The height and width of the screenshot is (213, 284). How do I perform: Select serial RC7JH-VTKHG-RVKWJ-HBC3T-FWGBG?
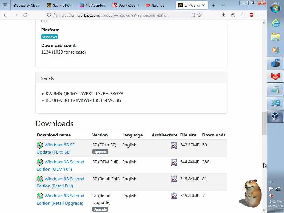tap(83, 100)
